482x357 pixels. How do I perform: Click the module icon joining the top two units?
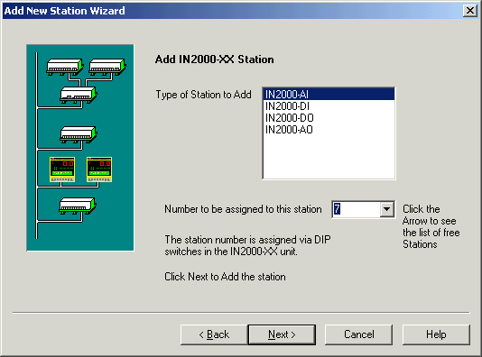pos(79,95)
